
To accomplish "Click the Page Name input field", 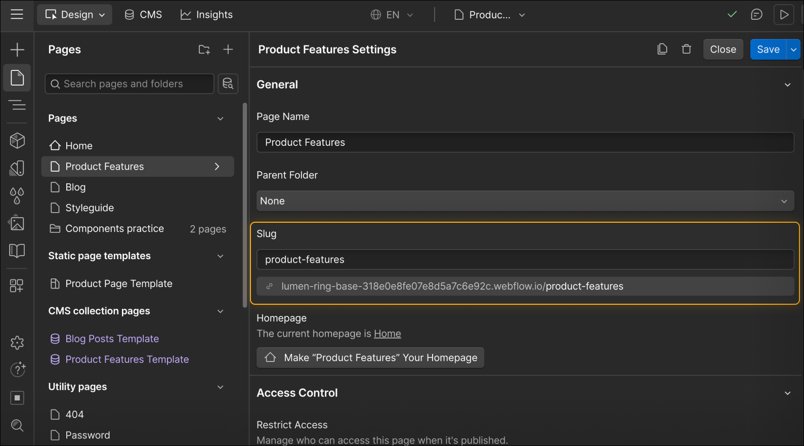I will [x=525, y=143].
